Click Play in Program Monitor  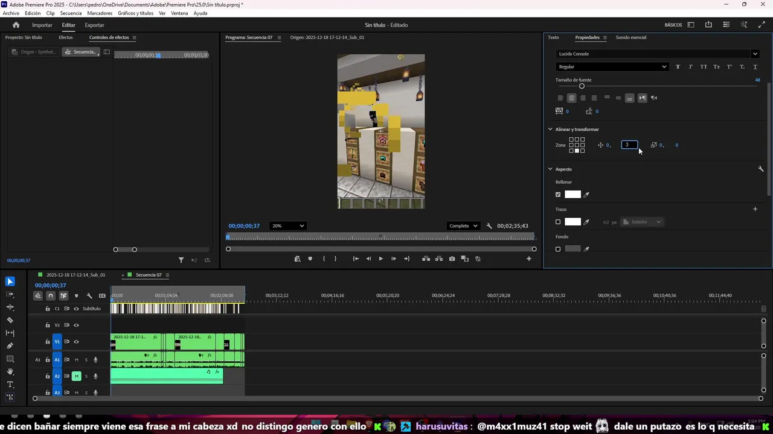pos(380,259)
